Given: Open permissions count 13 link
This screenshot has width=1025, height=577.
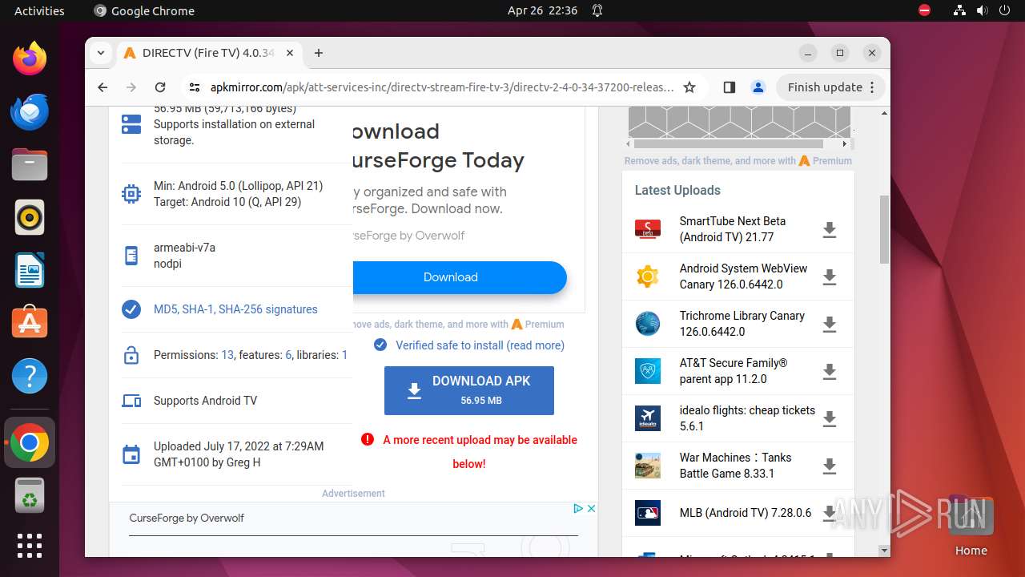Looking at the screenshot, I should (227, 355).
